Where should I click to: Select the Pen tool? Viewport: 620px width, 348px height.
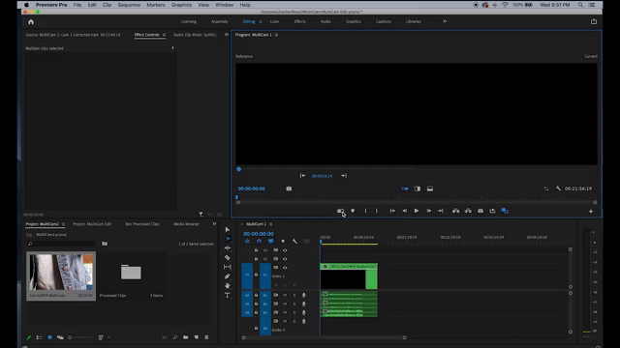(228, 276)
